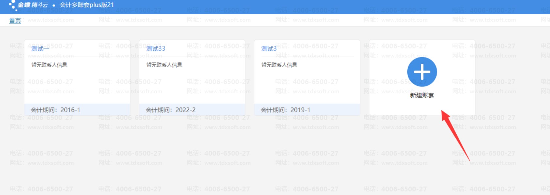Open the 测试3 account set title
The image size is (550, 195).
pyautogui.click(x=269, y=49)
